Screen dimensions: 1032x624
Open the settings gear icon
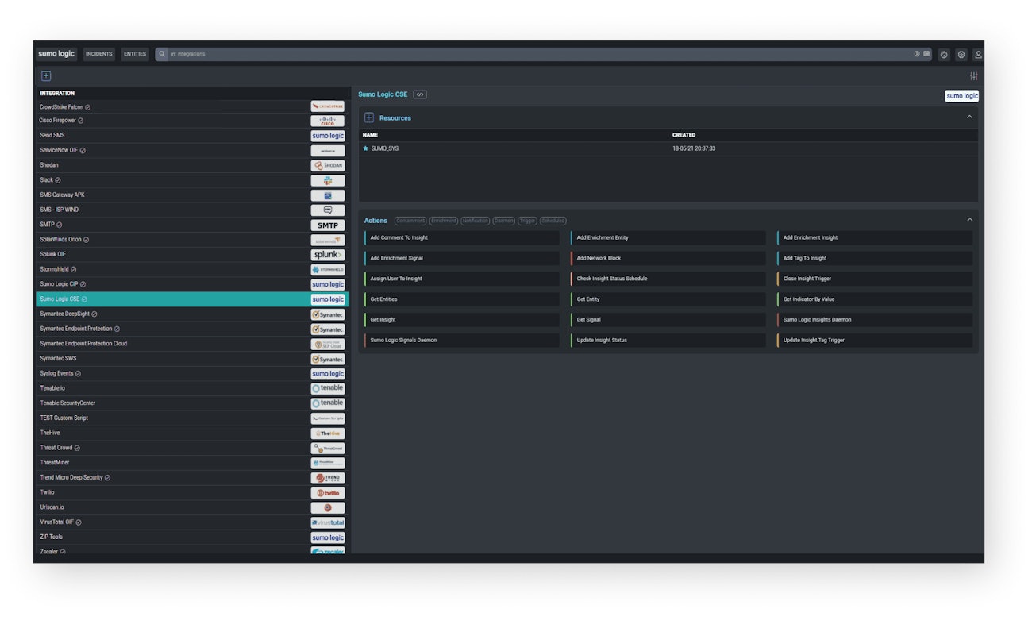(961, 55)
